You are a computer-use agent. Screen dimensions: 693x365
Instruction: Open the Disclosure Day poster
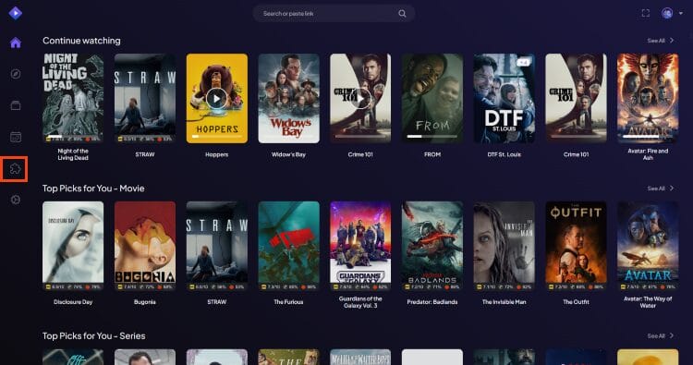coord(73,246)
